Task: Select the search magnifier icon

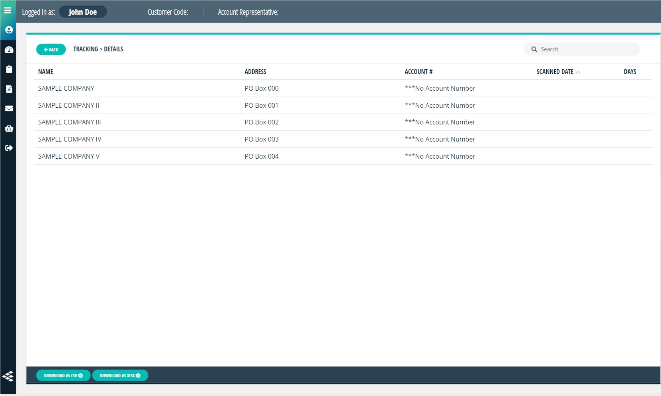Action: click(534, 49)
